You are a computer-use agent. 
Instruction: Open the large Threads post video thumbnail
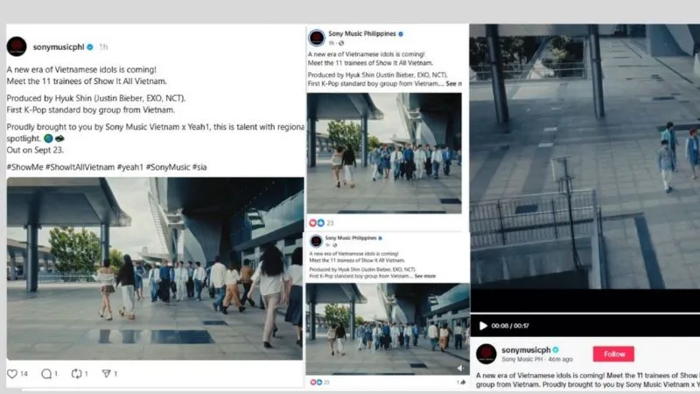(154, 268)
